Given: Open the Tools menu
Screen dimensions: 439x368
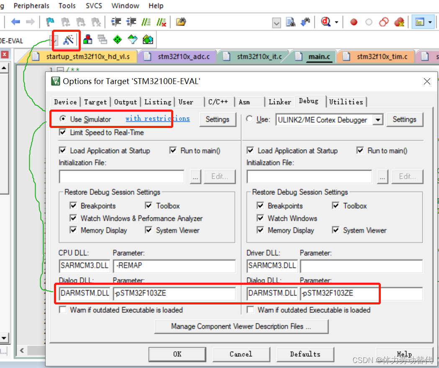Looking at the screenshot, I should click(x=67, y=5).
